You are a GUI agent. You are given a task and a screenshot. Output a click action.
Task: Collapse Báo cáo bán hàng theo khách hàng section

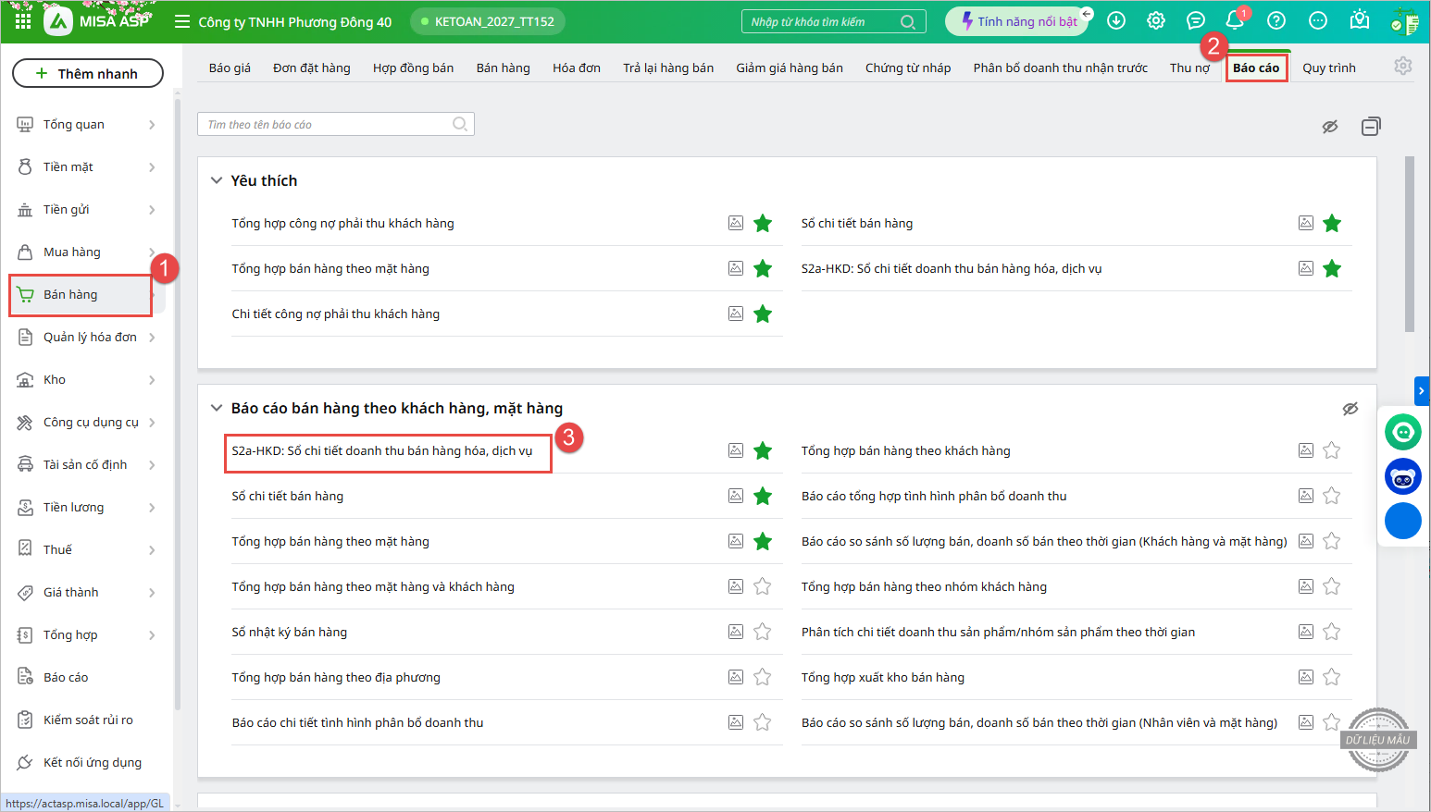[217, 408]
